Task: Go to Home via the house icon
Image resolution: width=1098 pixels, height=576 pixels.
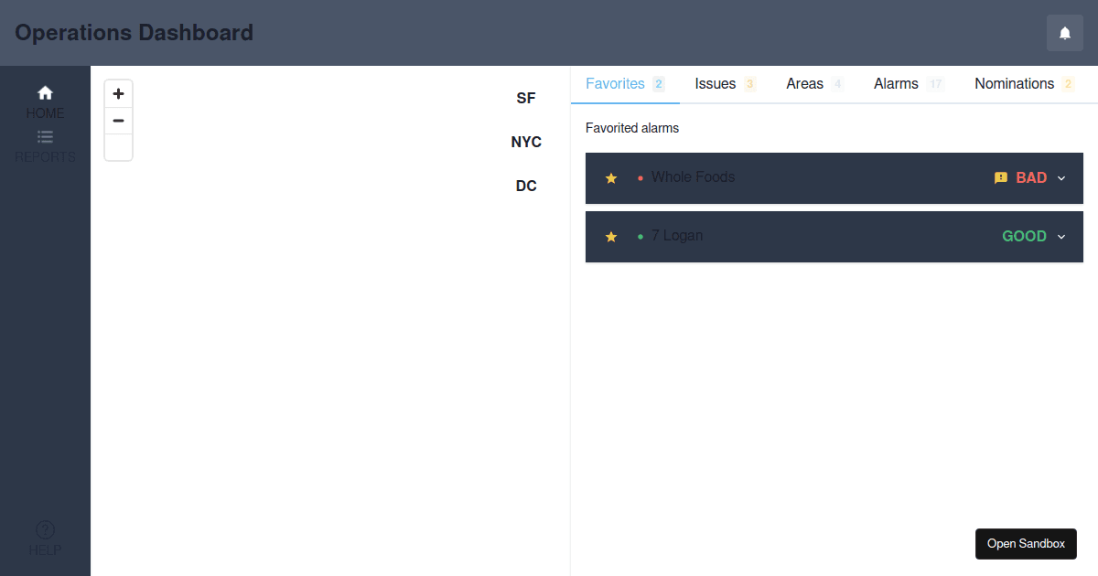Action: click(45, 92)
